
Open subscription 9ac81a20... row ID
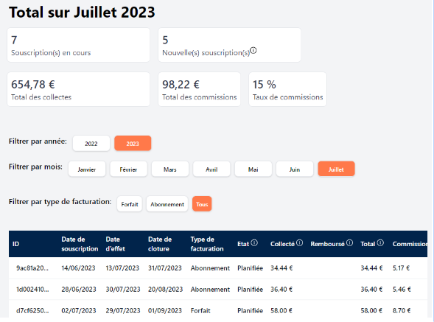pos(32,268)
